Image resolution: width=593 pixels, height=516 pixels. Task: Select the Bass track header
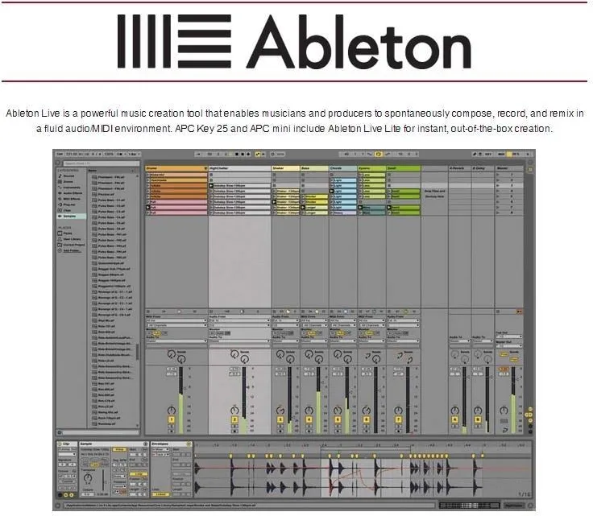click(x=314, y=168)
